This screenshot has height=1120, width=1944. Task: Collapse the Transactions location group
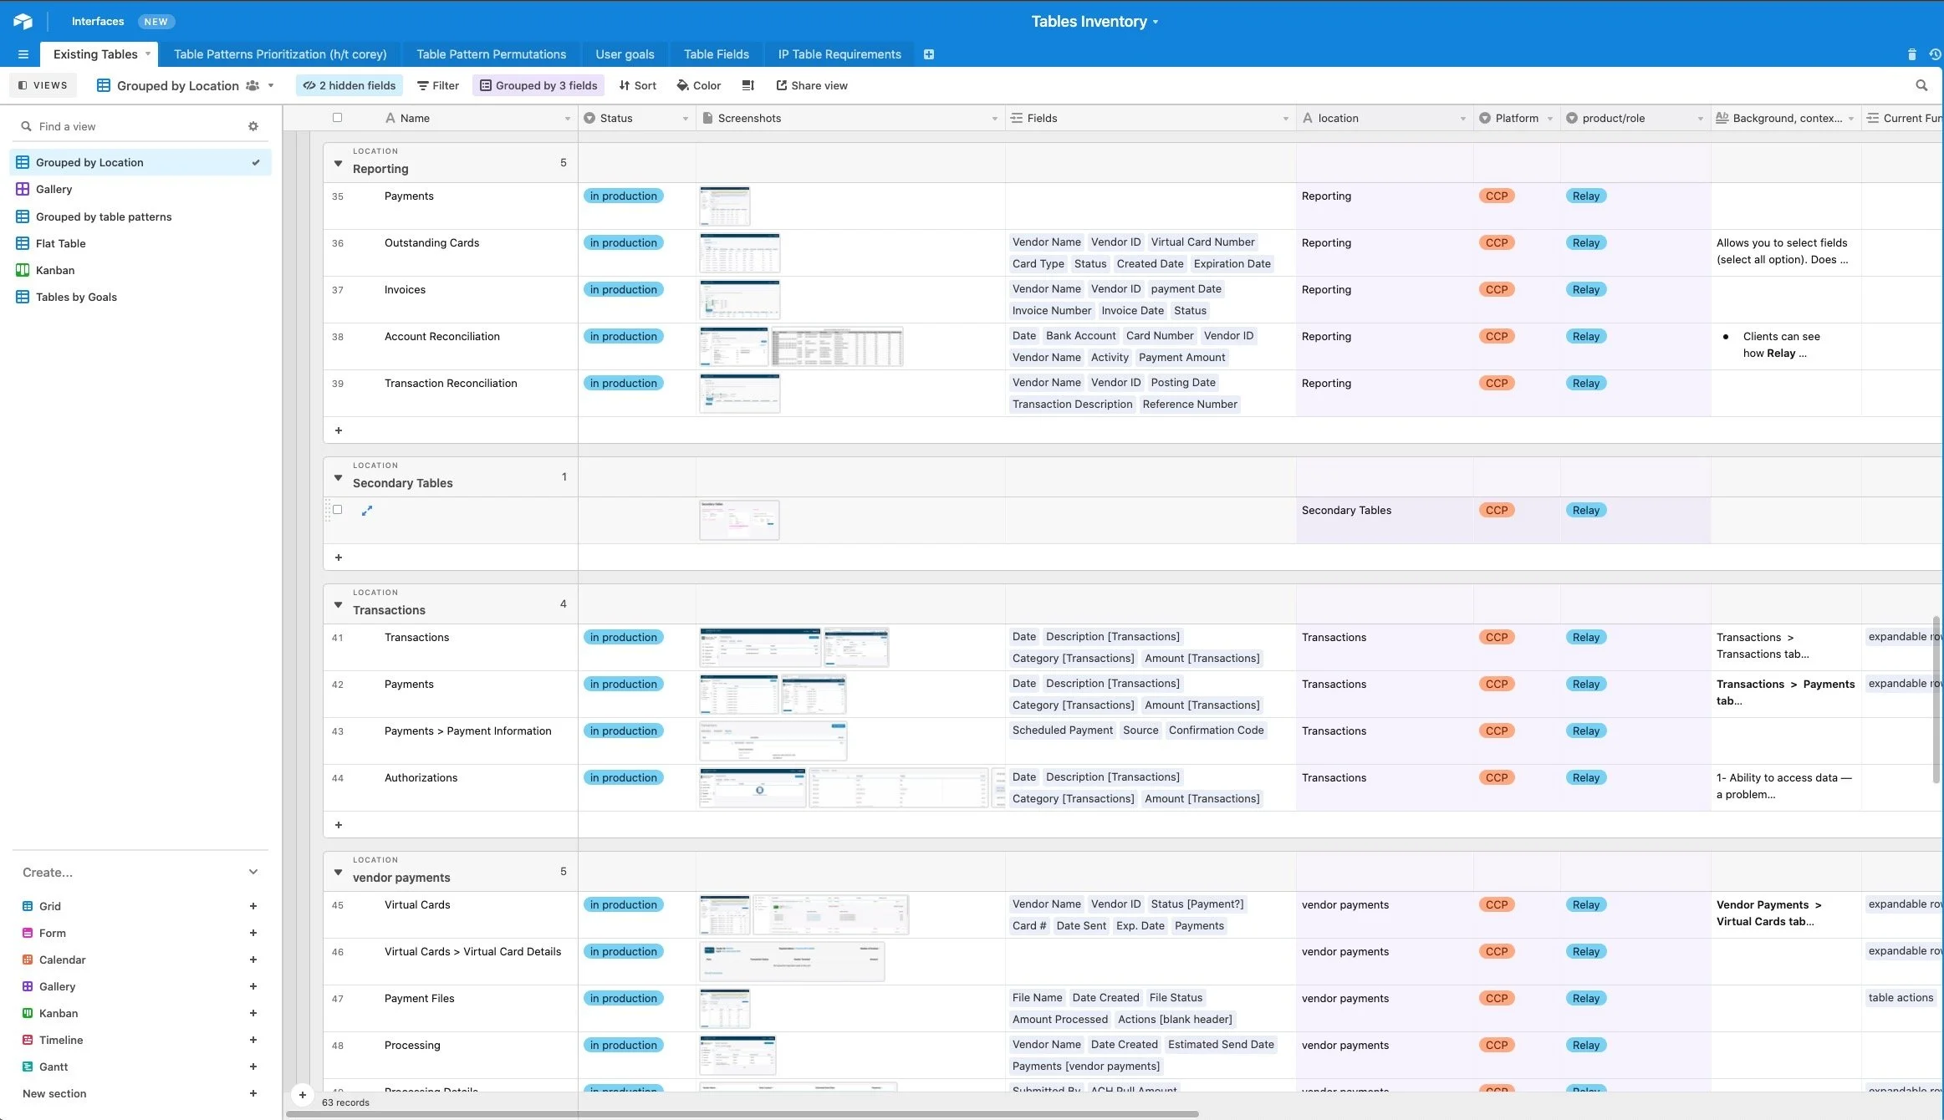[x=338, y=605]
